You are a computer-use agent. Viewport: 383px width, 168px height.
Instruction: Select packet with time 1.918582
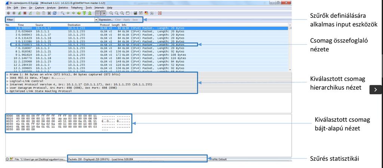click(147, 51)
